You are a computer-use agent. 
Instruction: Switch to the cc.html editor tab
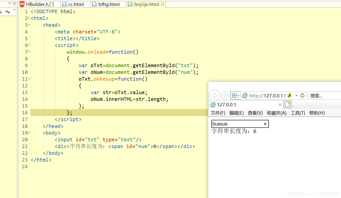[x=76, y=4]
